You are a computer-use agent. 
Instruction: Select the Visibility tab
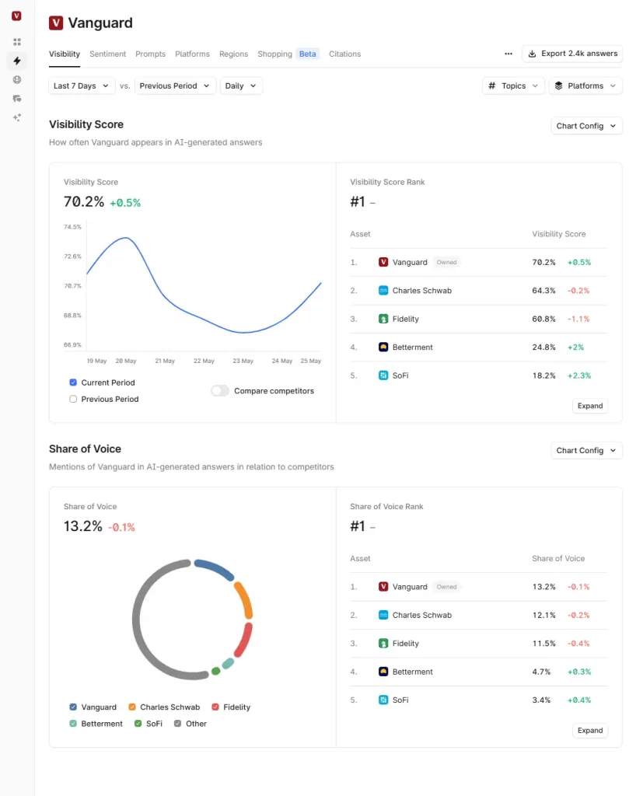point(65,54)
